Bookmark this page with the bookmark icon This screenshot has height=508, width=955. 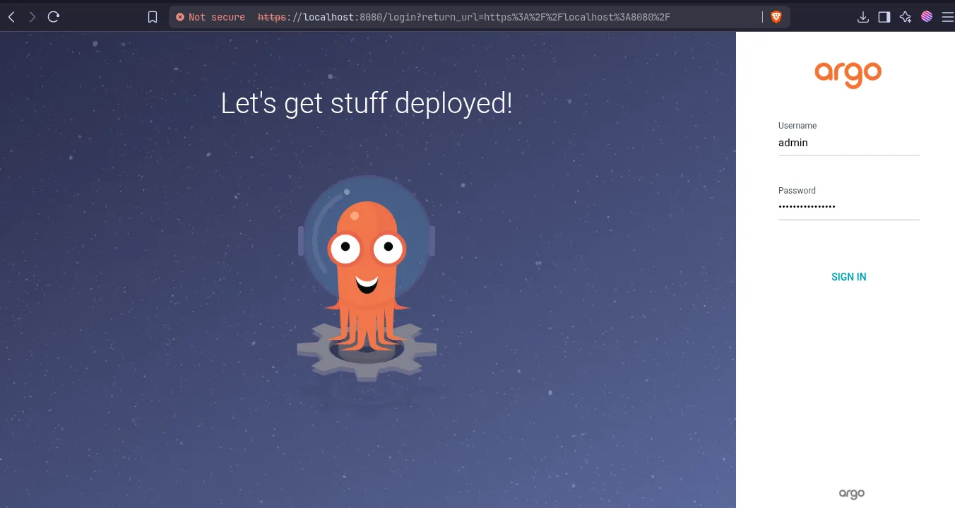coord(153,17)
